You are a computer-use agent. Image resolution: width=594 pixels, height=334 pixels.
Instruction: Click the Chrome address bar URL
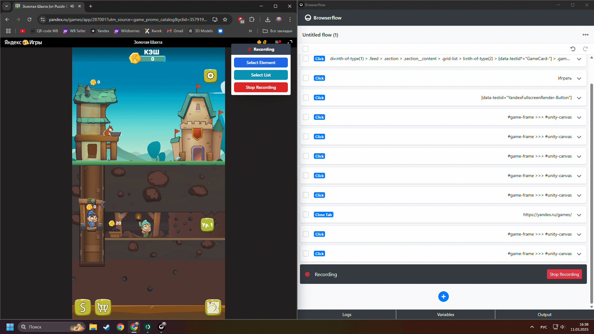[x=128, y=20]
